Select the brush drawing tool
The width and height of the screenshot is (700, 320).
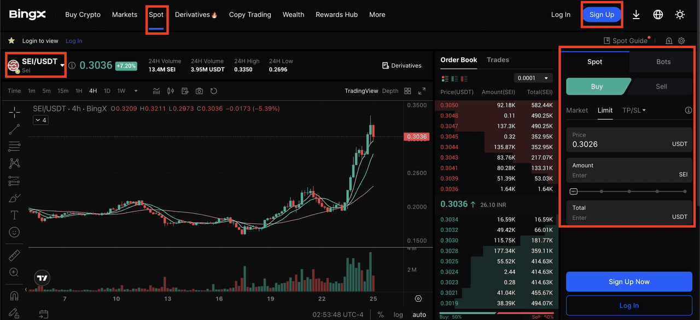pyautogui.click(x=14, y=197)
